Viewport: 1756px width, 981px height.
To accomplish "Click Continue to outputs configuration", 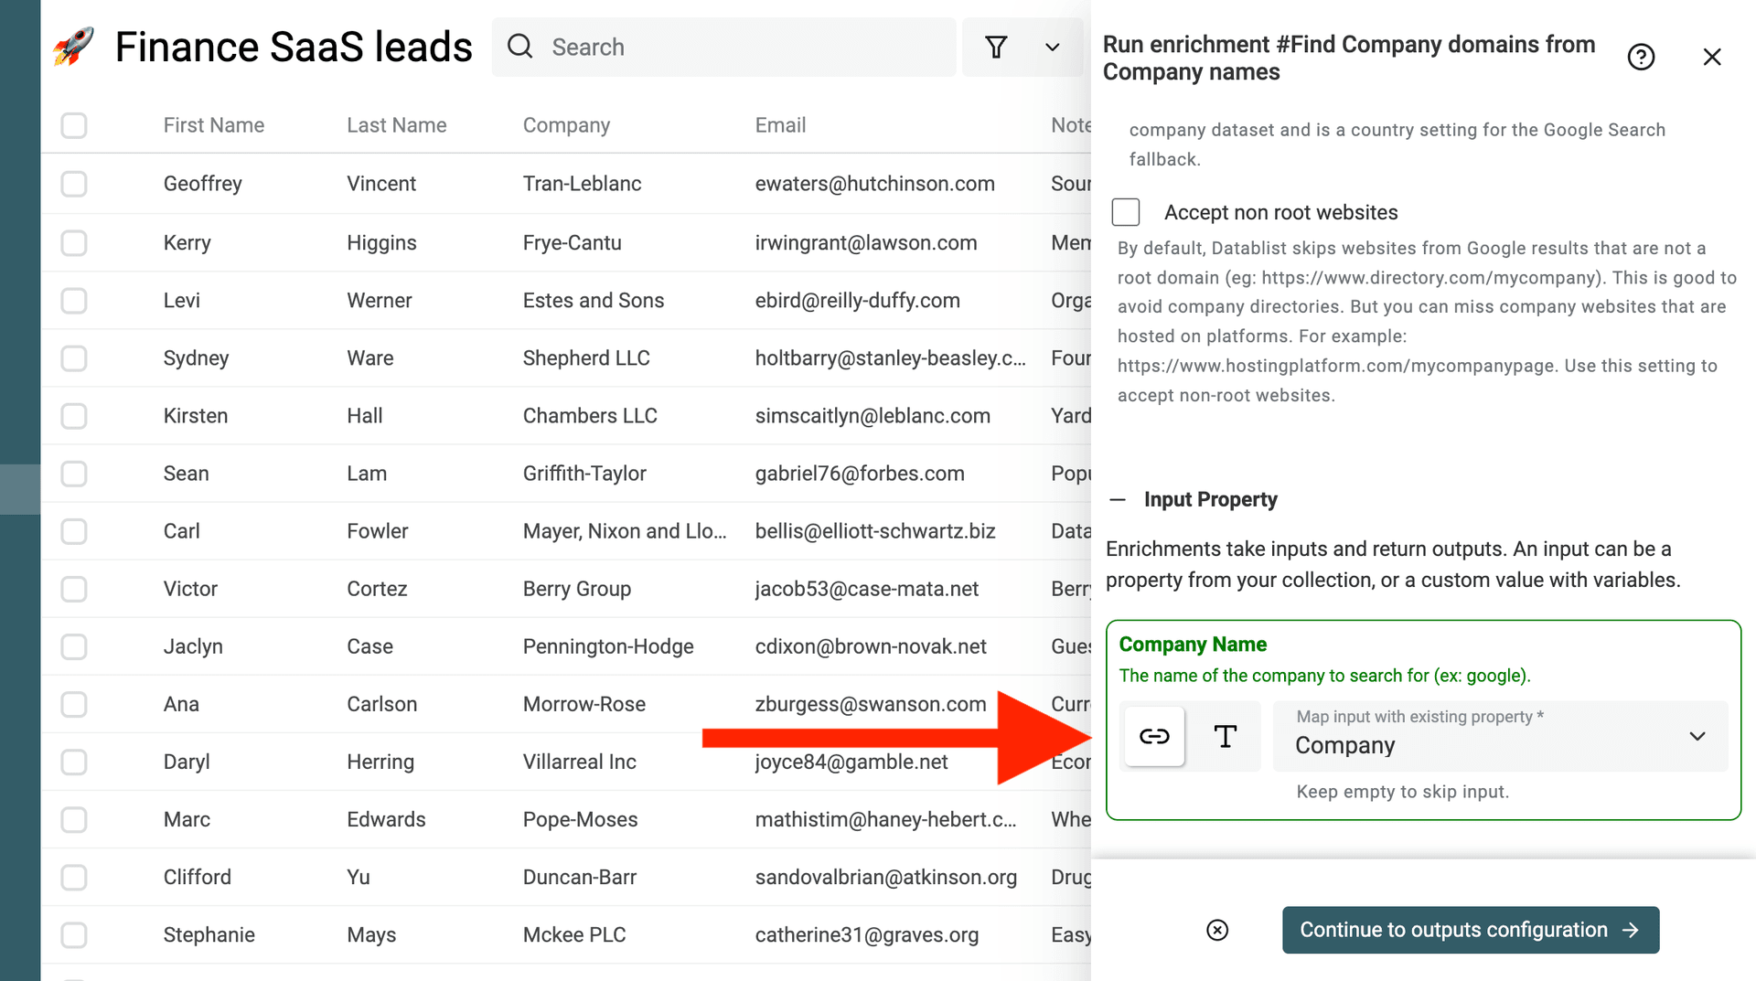I will coord(1470,930).
